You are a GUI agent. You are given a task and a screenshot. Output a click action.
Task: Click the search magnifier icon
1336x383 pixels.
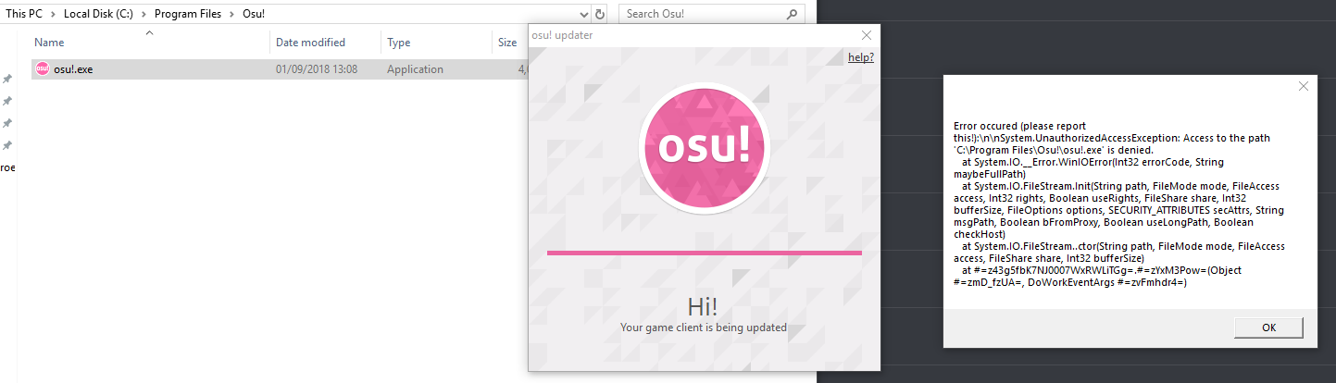click(792, 15)
